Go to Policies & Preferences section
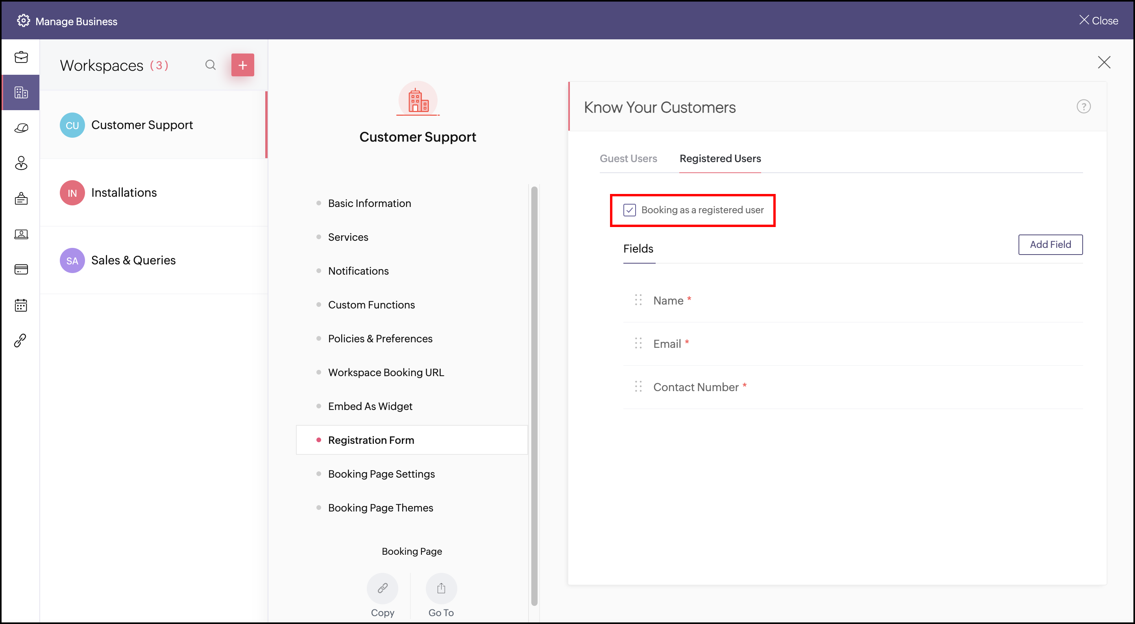Image resolution: width=1135 pixels, height=624 pixels. [x=380, y=339]
